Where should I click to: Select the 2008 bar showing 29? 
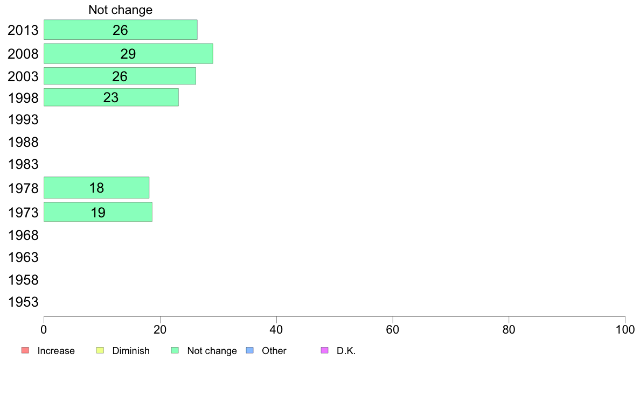[x=128, y=53]
